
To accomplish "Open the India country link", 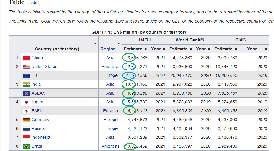I will [x=36, y=84].
